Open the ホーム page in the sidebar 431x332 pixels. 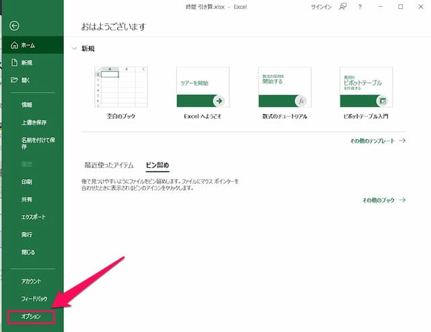(32, 45)
